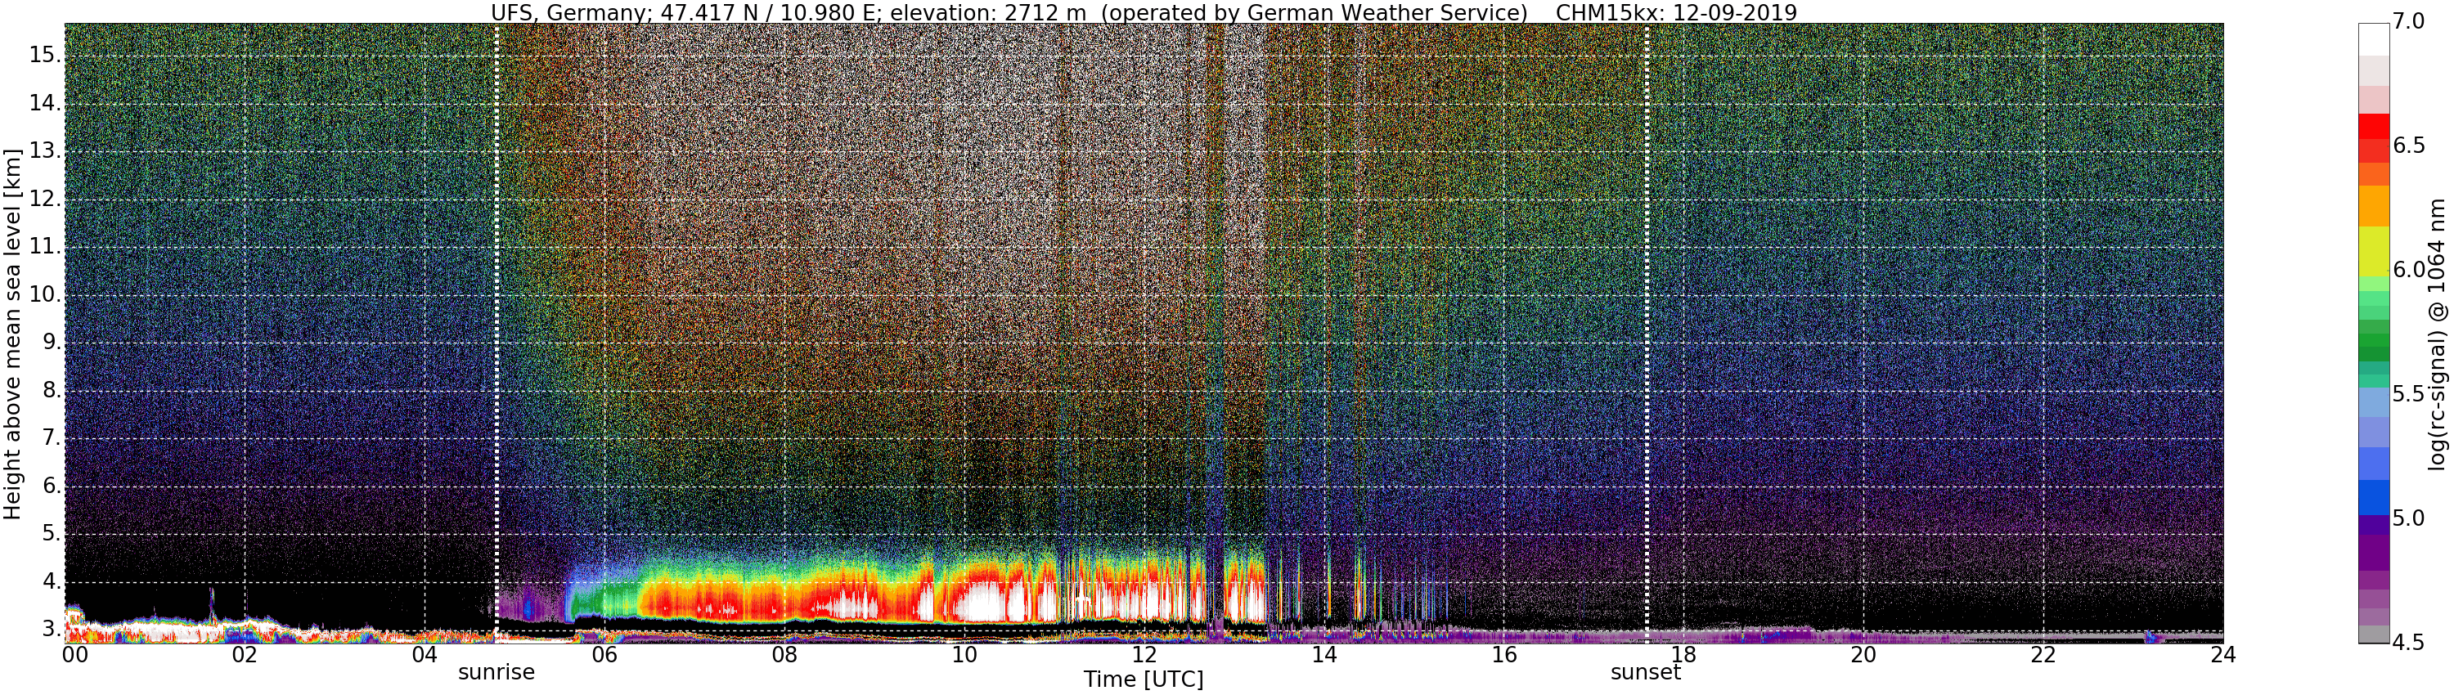
Task: Click the x-axis tick label '18'
Action: coord(1684,655)
